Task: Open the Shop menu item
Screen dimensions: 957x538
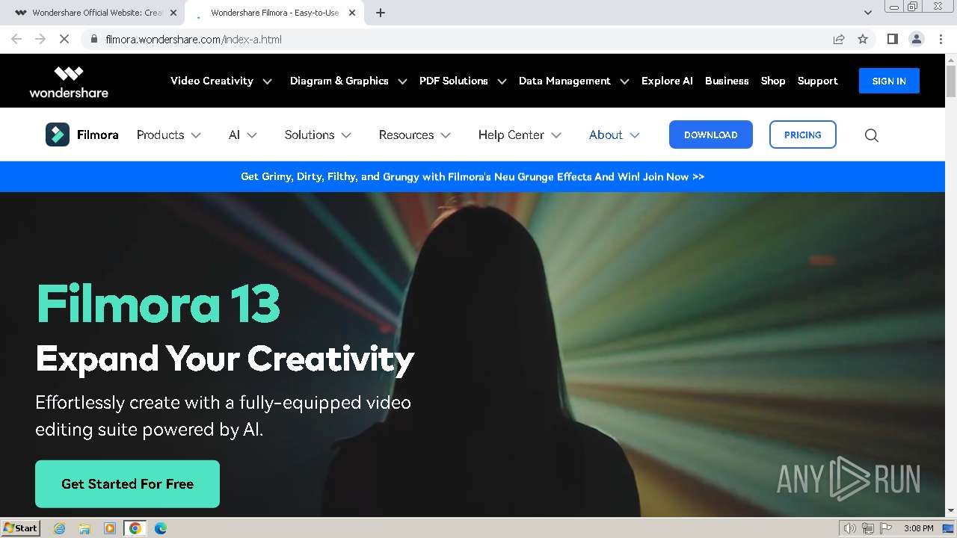Action: click(x=773, y=81)
